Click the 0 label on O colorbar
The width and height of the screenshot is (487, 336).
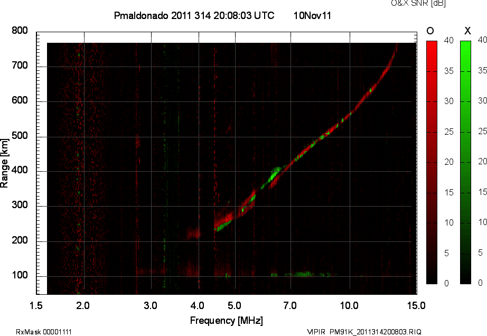pyautogui.click(x=447, y=283)
